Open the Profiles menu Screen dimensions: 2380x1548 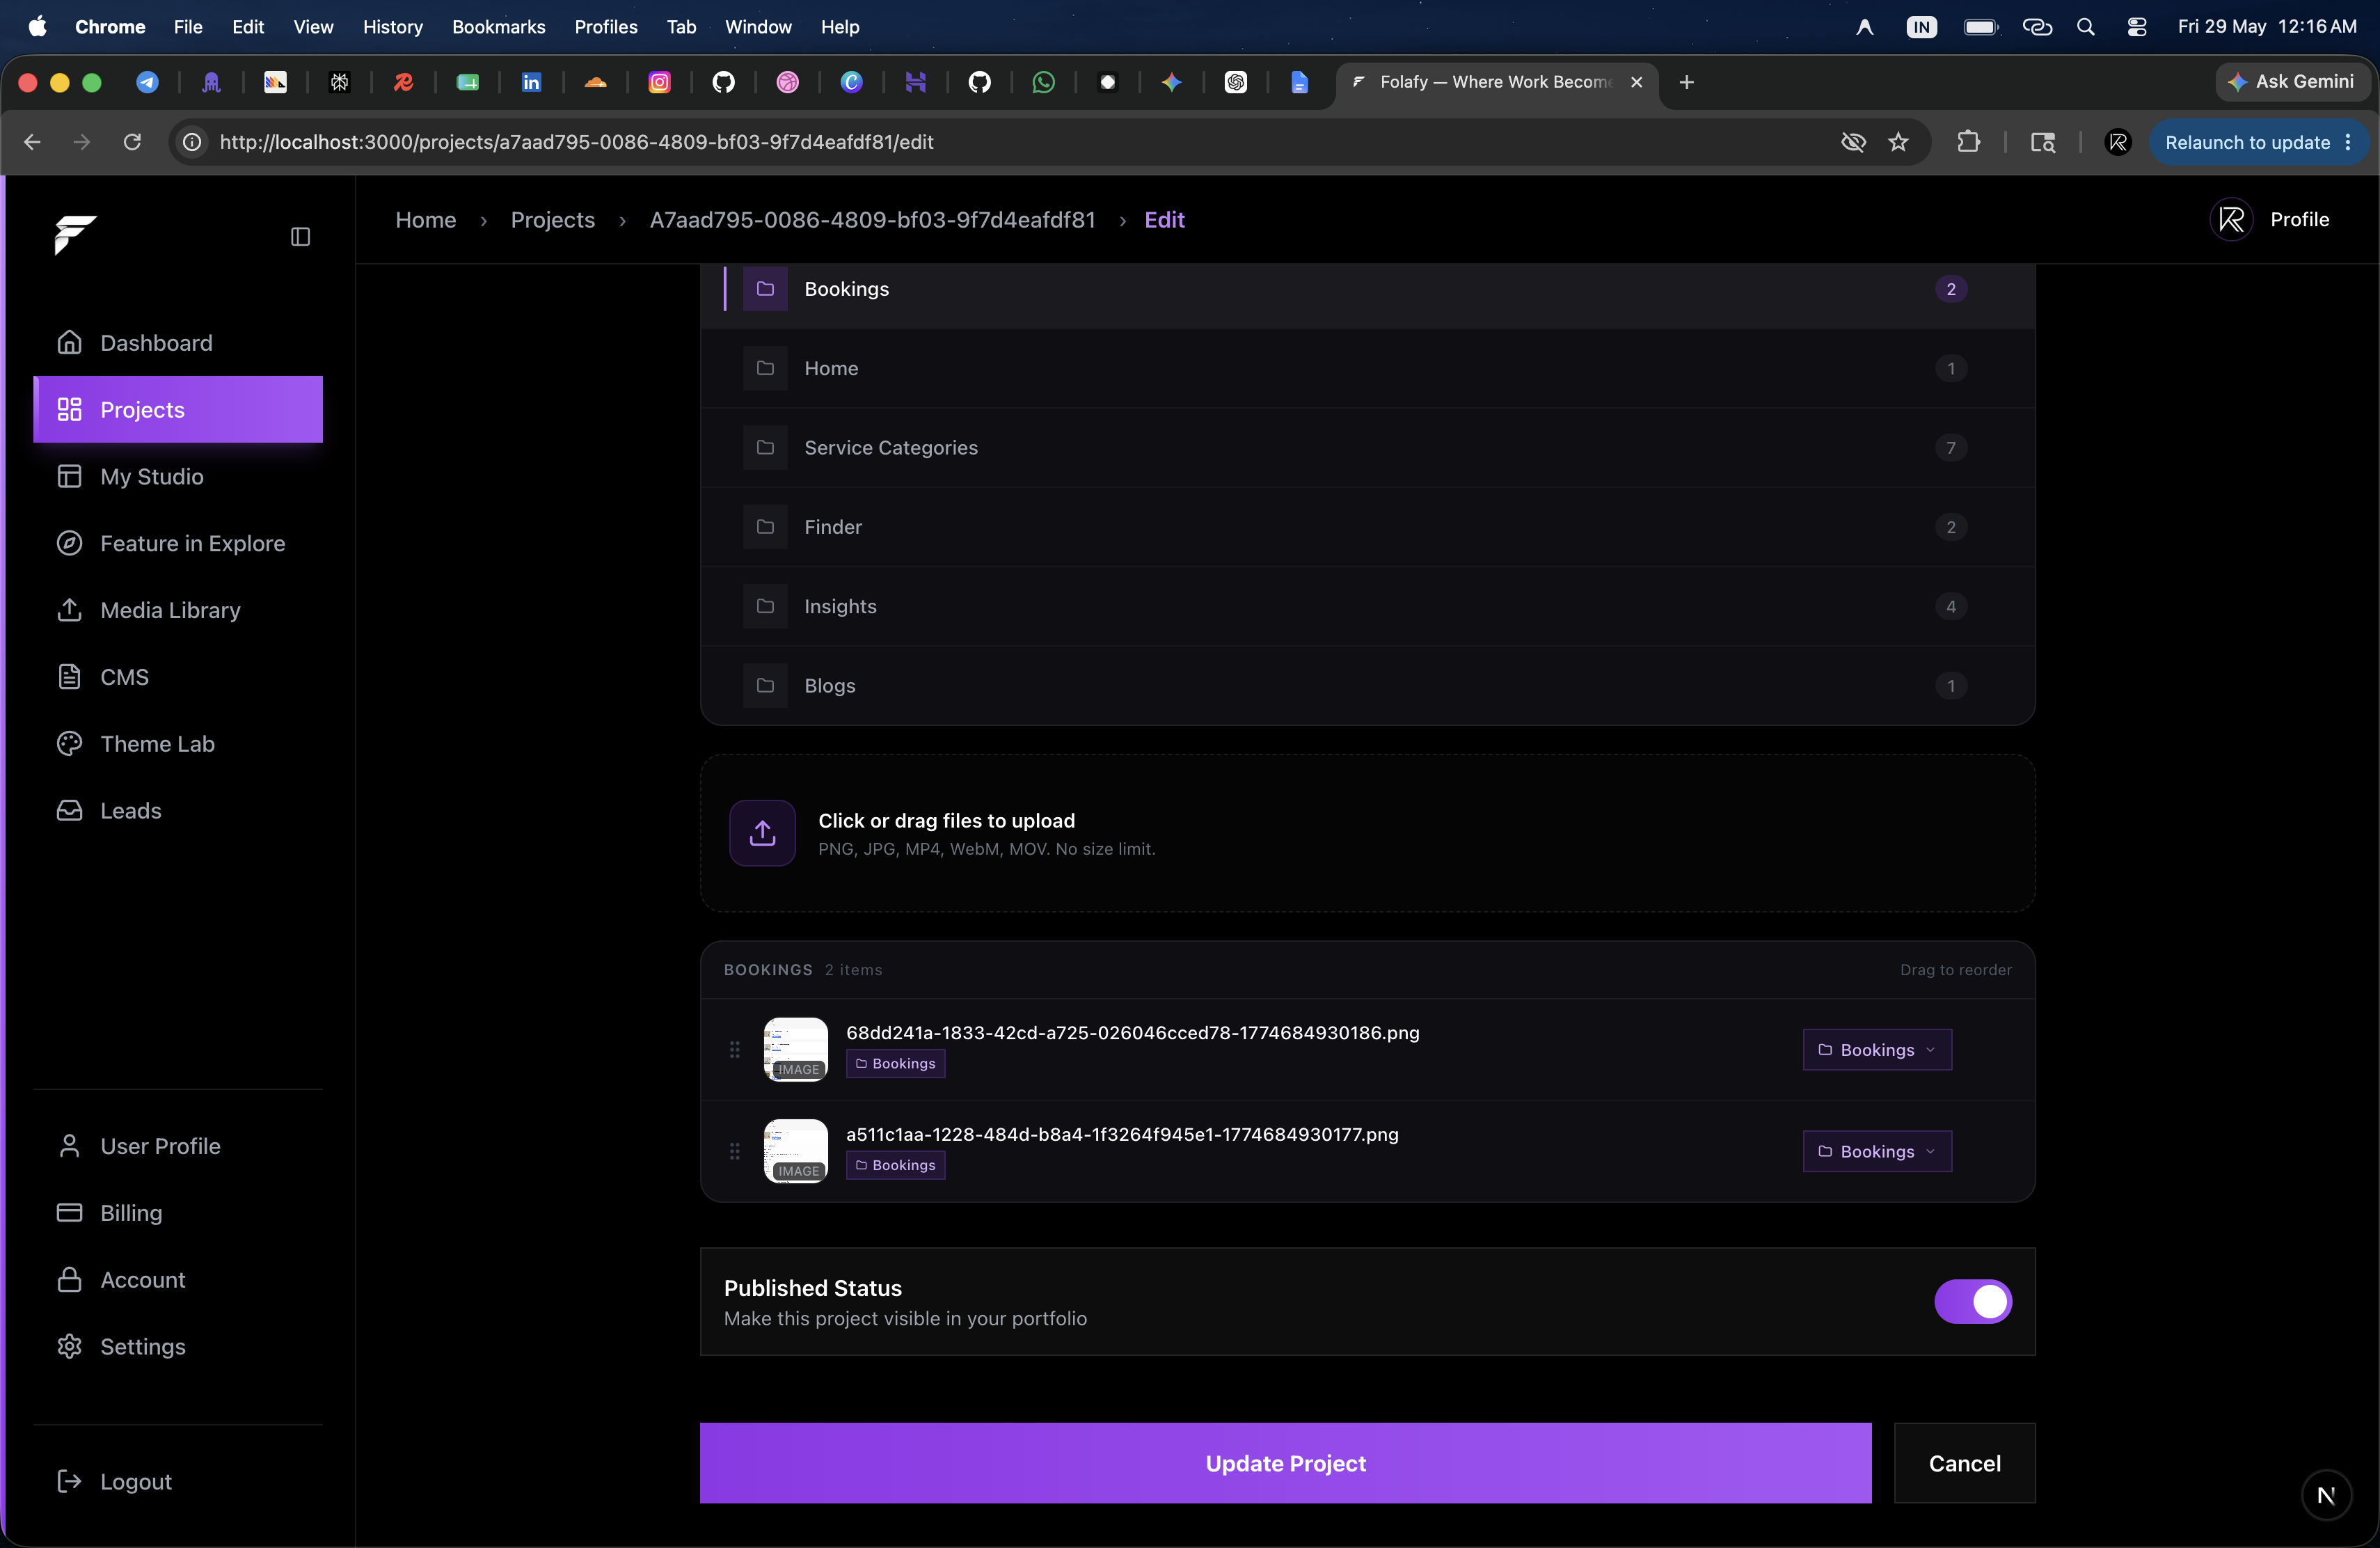tap(605, 27)
